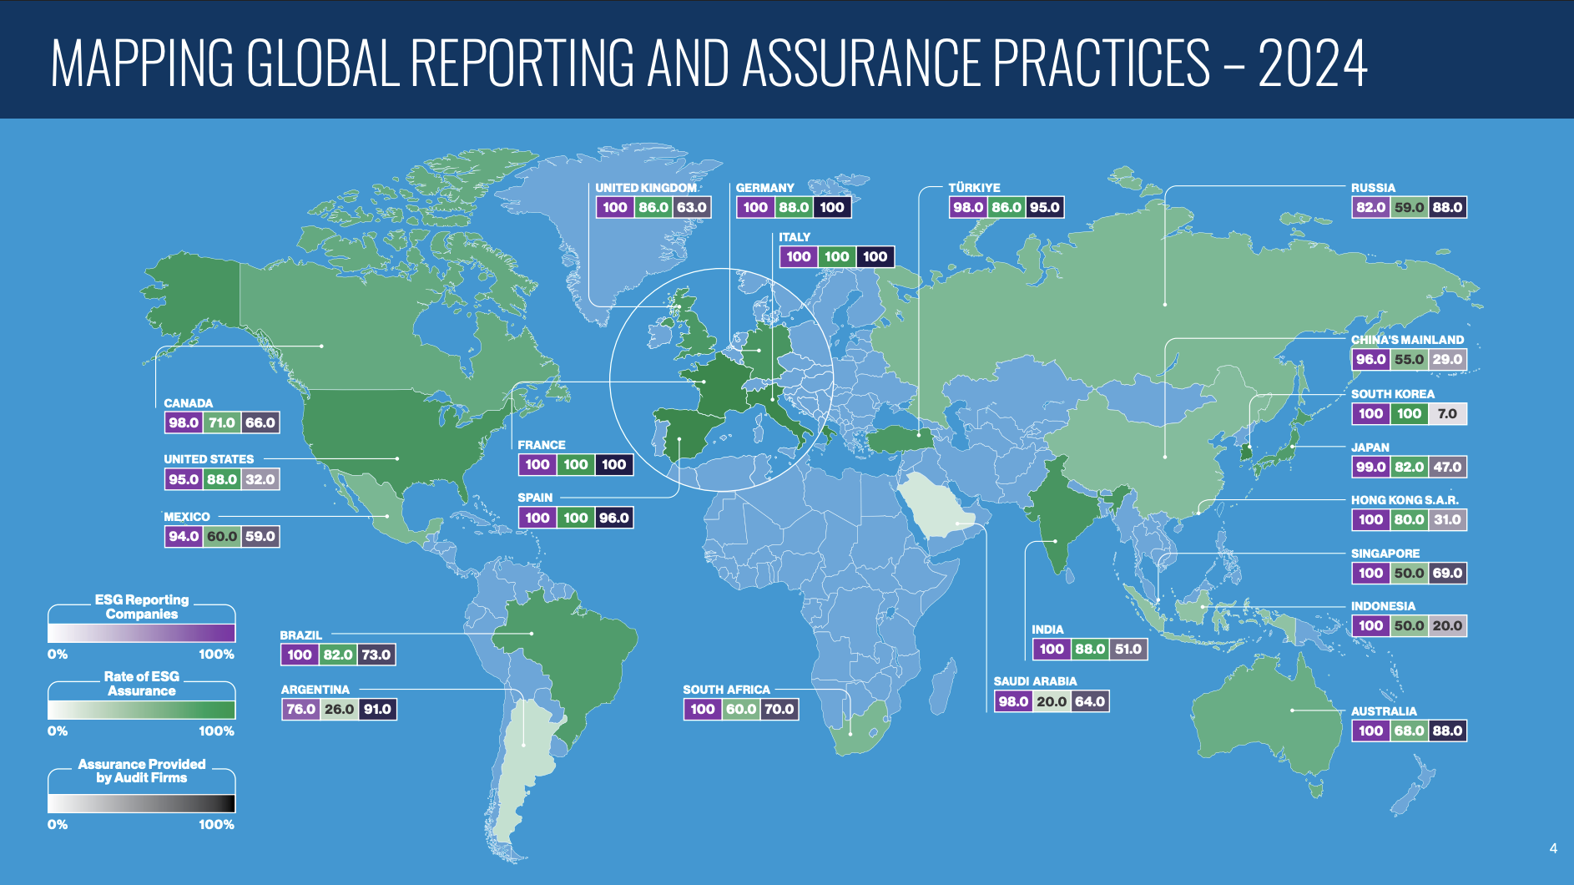The width and height of the screenshot is (1574, 885).
Task: Click the Assurance Provided by Audit Firms gradient
Action: click(x=142, y=803)
